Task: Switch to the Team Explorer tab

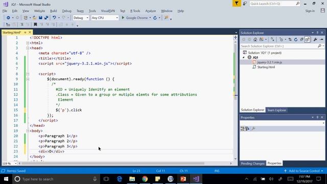Action: click(277, 110)
